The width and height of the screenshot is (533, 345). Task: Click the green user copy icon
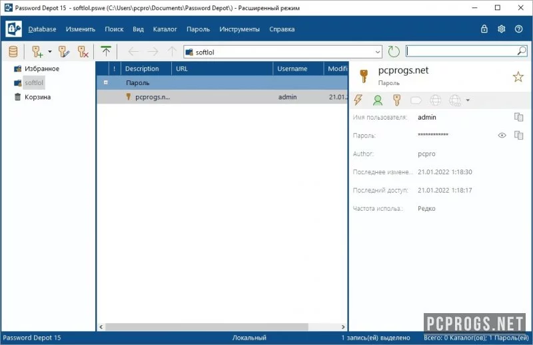[x=377, y=100]
